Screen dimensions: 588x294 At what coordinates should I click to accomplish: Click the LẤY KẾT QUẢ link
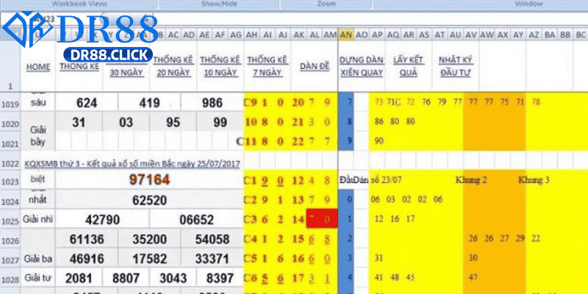pos(410,67)
